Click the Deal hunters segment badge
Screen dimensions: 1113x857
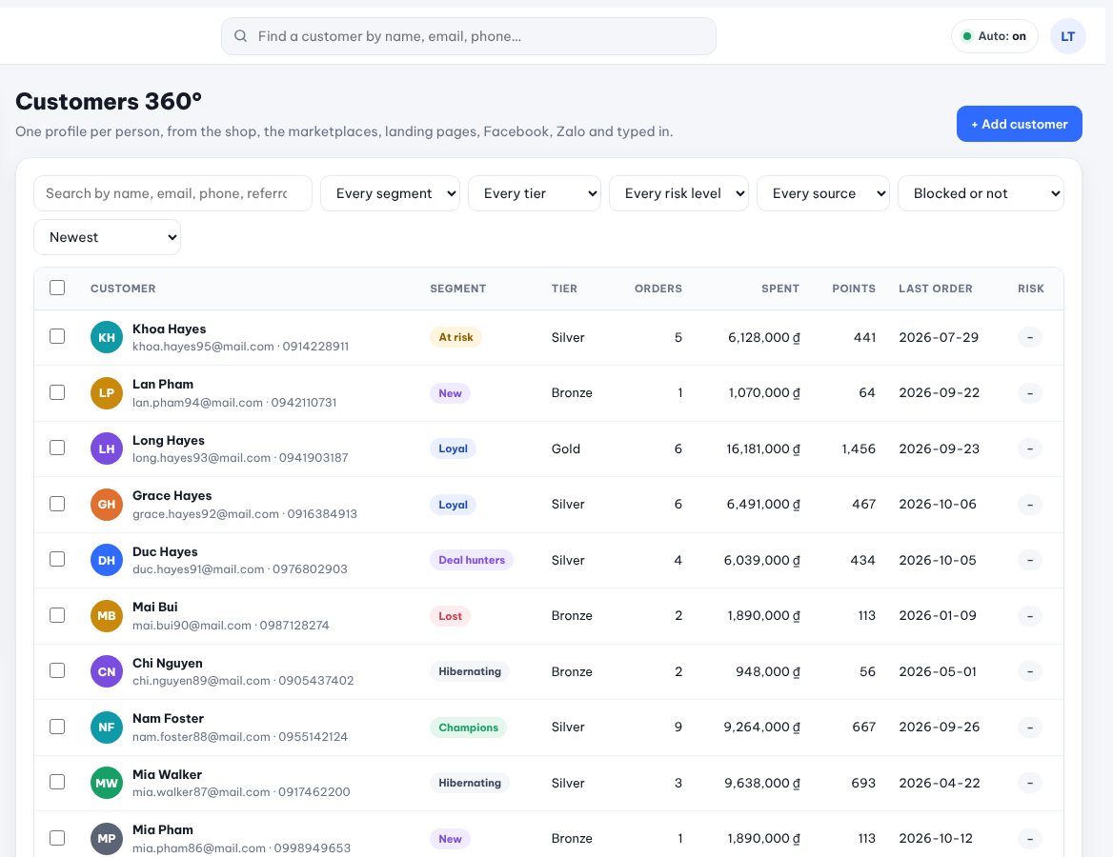pyautogui.click(x=472, y=561)
